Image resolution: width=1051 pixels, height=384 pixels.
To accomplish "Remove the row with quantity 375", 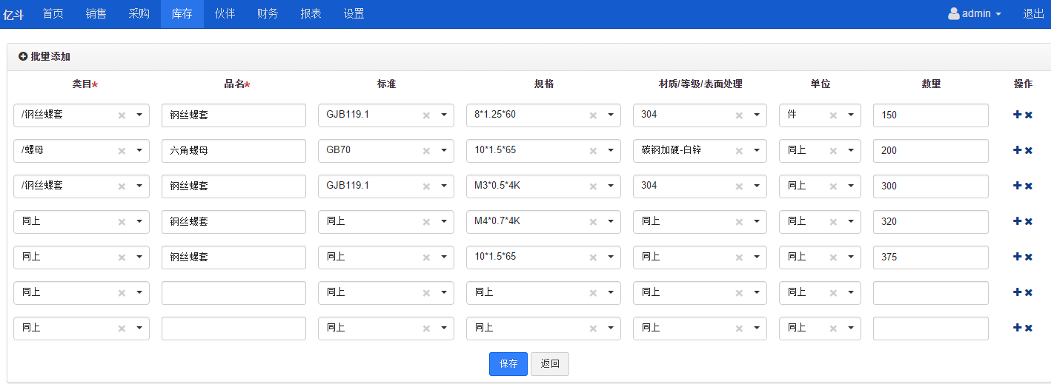I will tap(1029, 257).
